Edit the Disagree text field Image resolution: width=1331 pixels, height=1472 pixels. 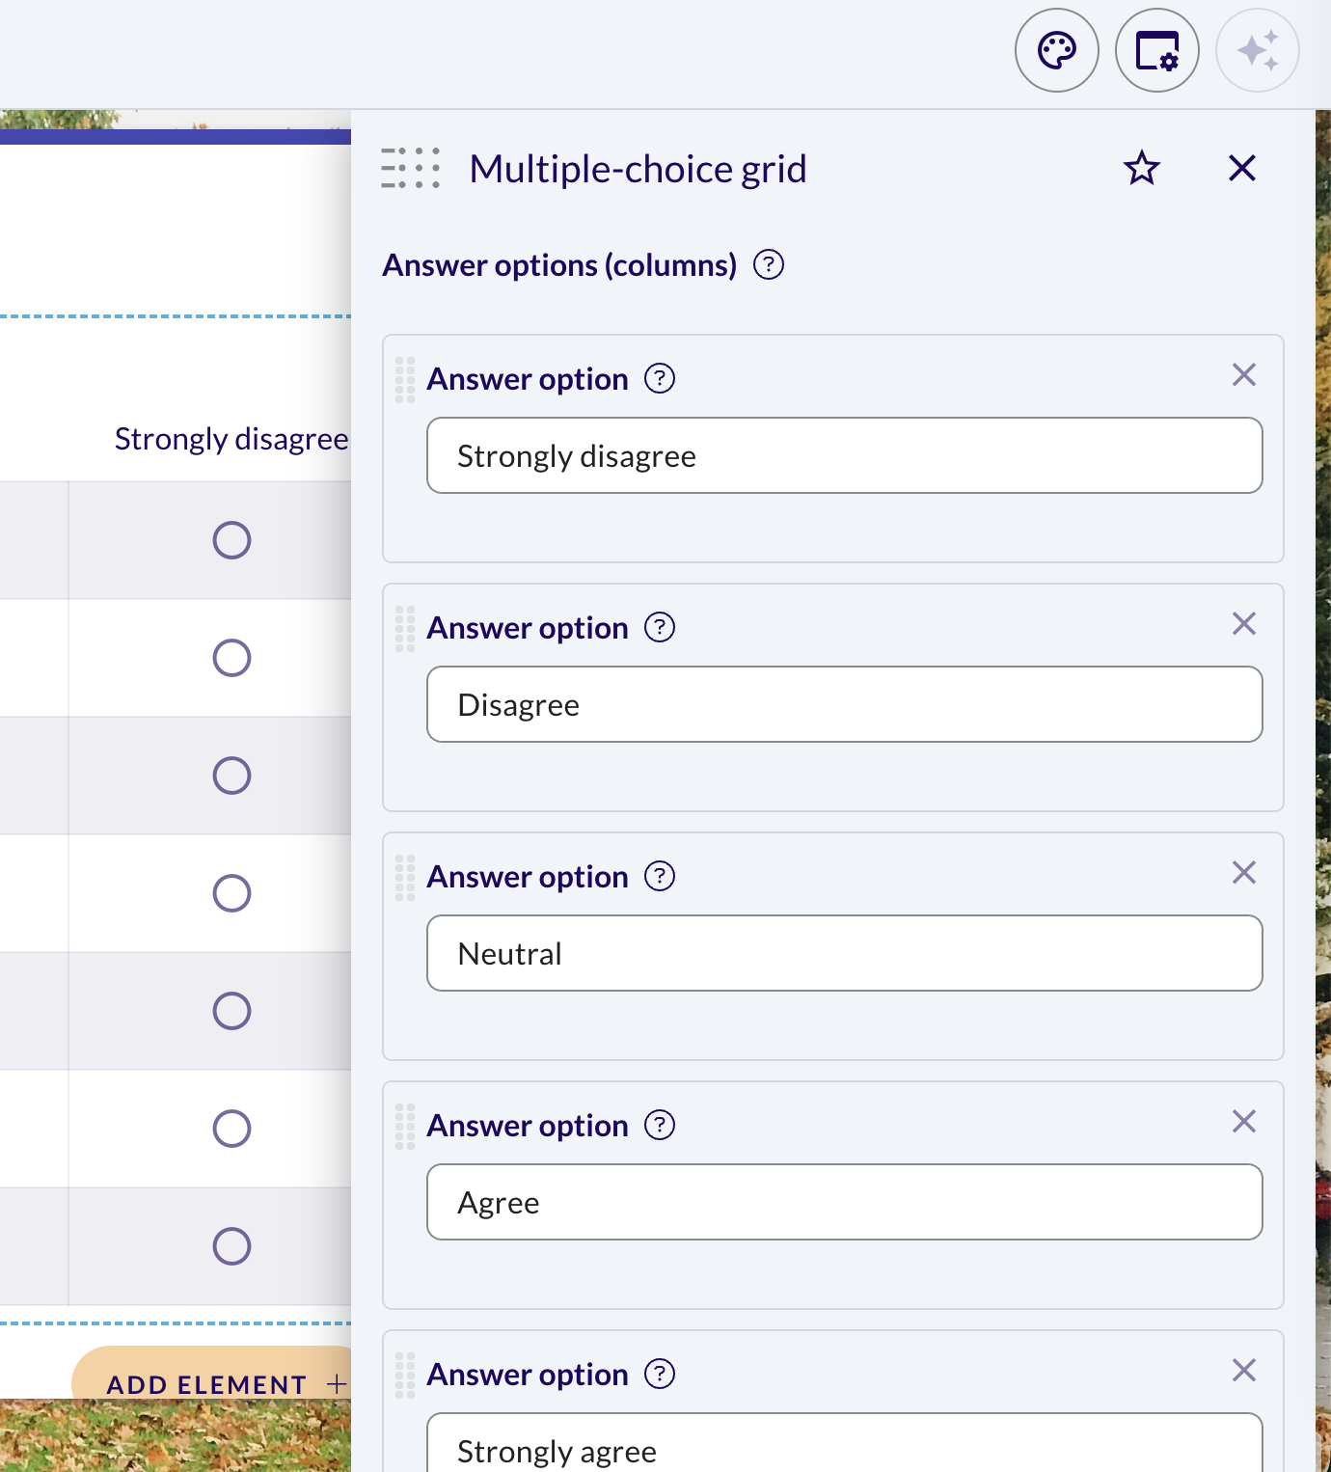point(845,704)
